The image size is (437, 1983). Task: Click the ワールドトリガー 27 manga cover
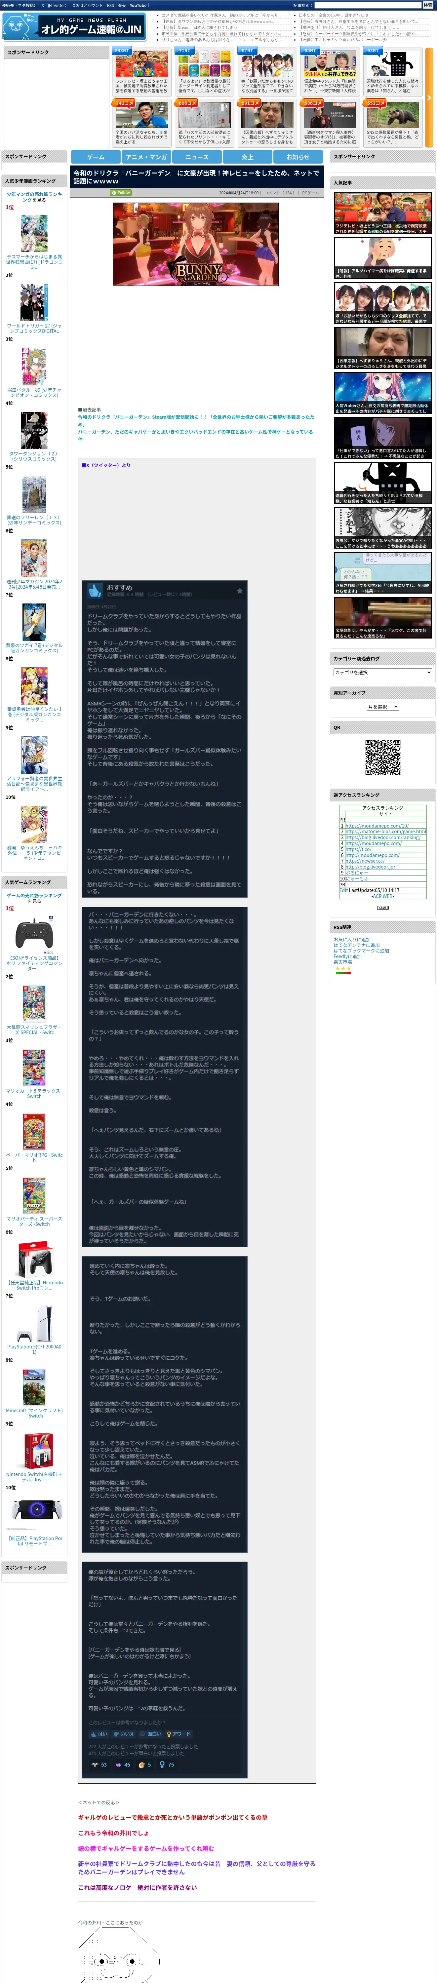click(34, 302)
